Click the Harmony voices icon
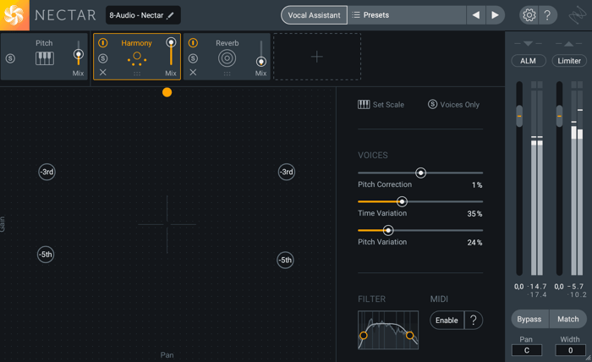 coord(137,58)
